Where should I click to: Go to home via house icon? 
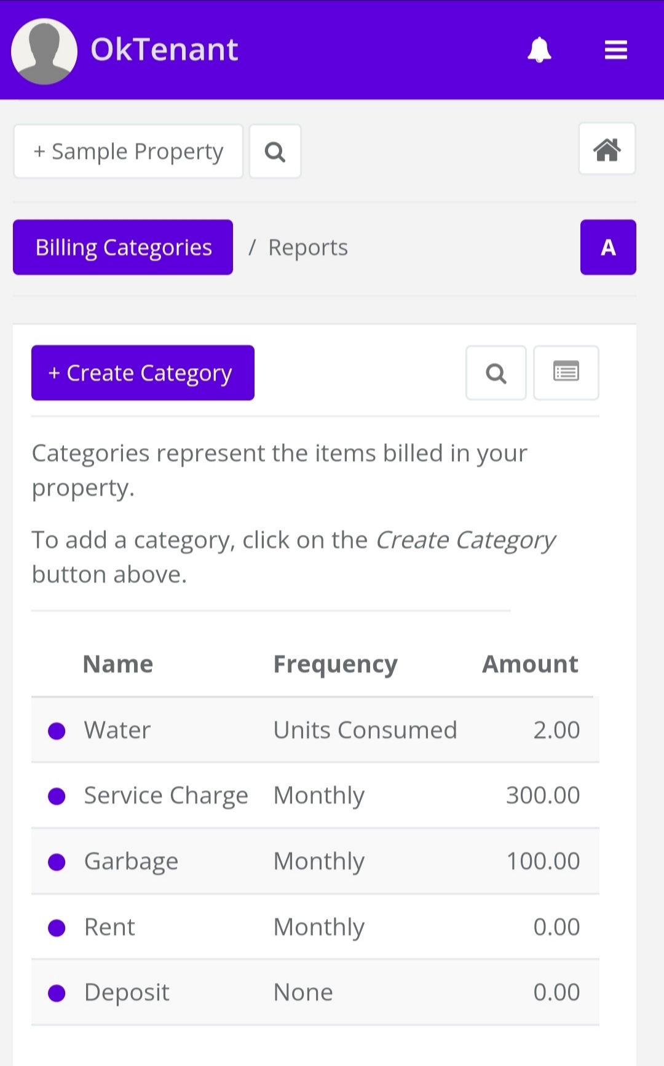pyautogui.click(x=606, y=150)
